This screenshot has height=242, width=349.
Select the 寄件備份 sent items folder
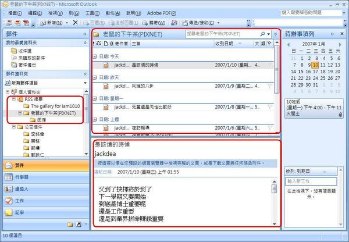point(23,65)
